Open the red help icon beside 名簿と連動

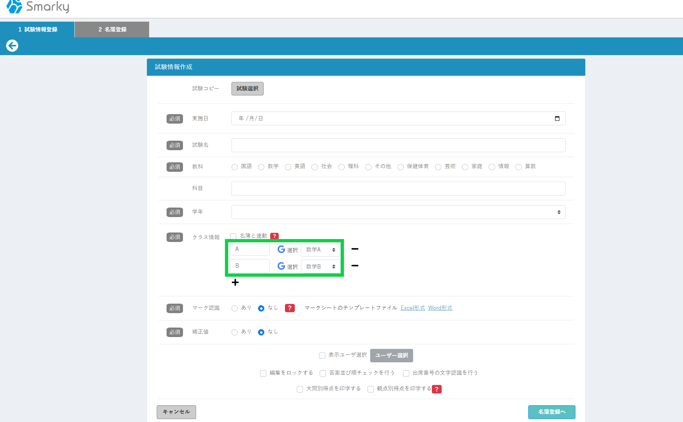point(274,236)
